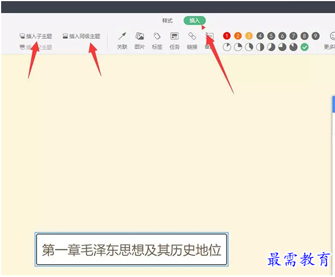Click the 插入子主题 button
Image resolution: width=335 pixels, height=277 pixels.
[36, 36]
